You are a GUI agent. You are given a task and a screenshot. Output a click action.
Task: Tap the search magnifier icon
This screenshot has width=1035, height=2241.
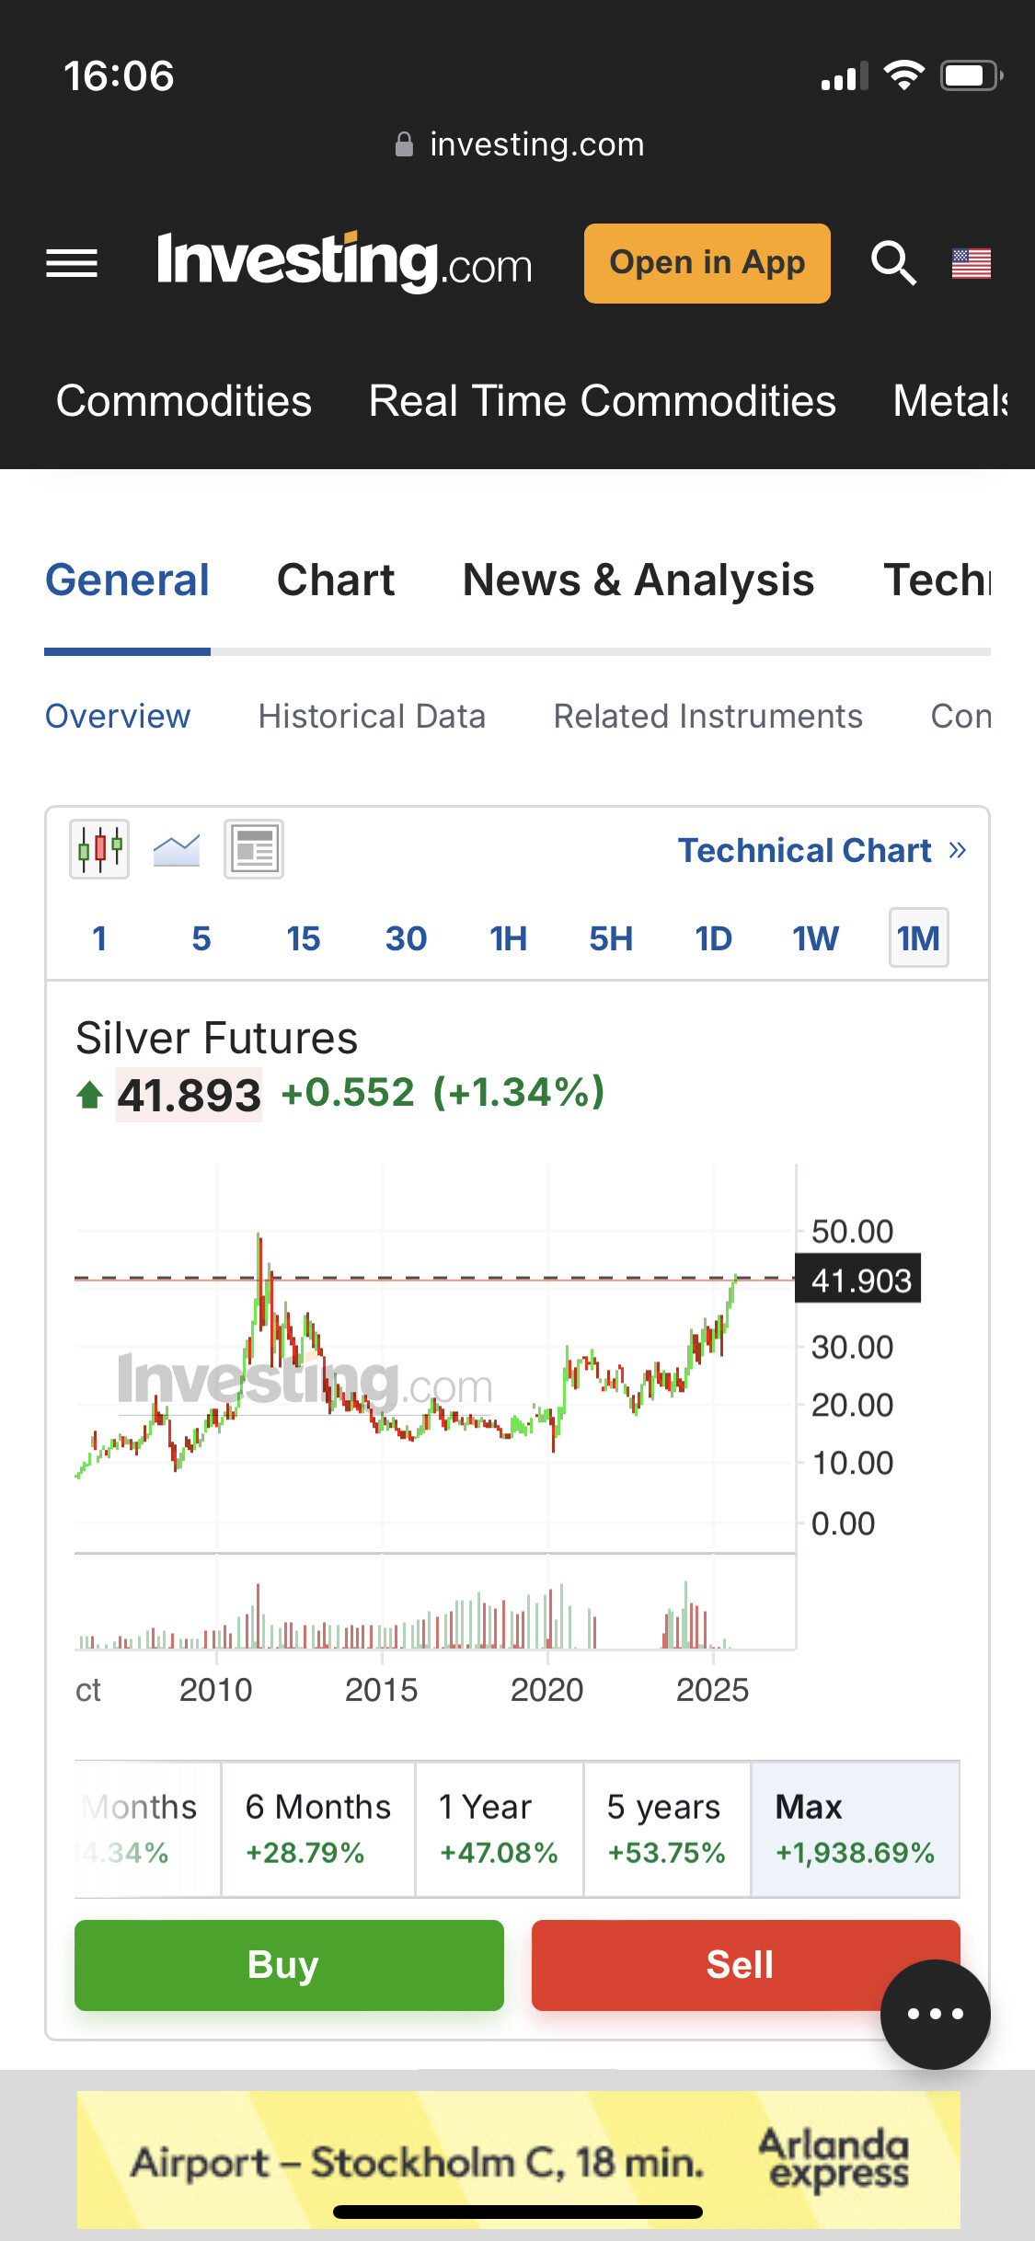click(892, 264)
